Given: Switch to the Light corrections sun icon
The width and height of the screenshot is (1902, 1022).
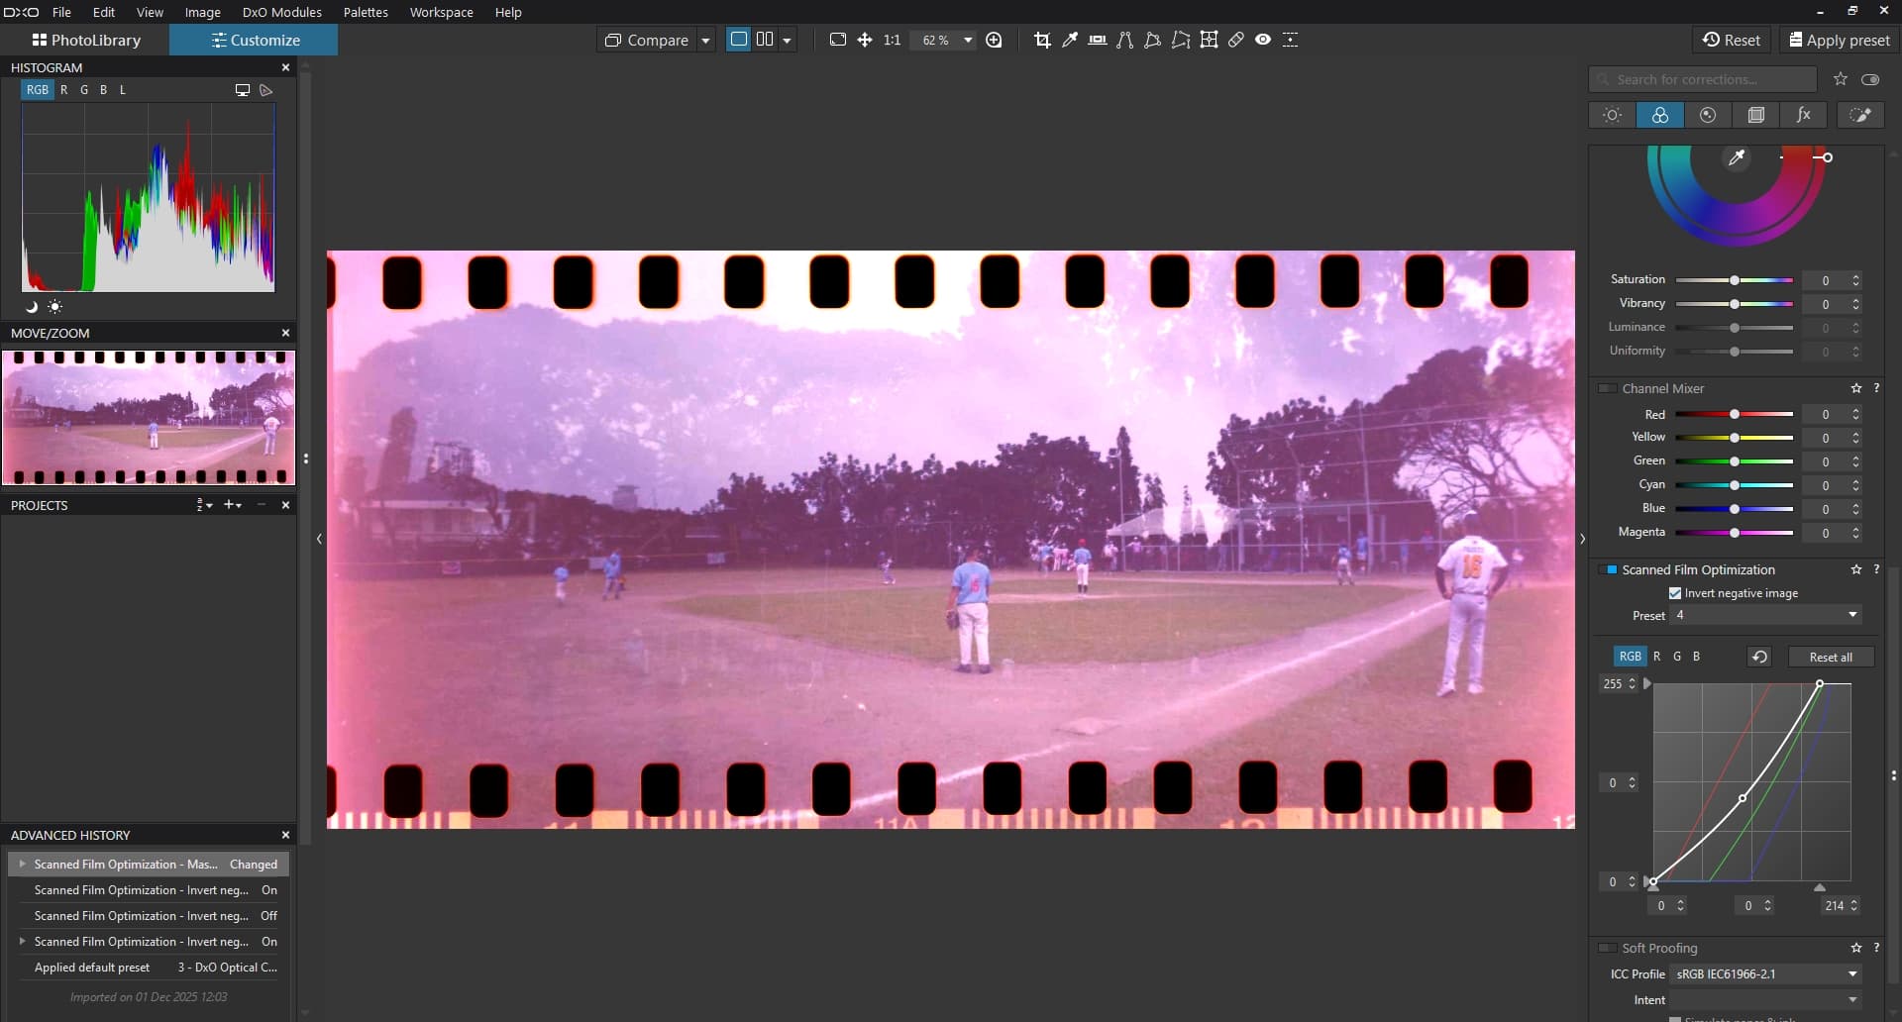Looking at the screenshot, I should (x=1612, y=115).
